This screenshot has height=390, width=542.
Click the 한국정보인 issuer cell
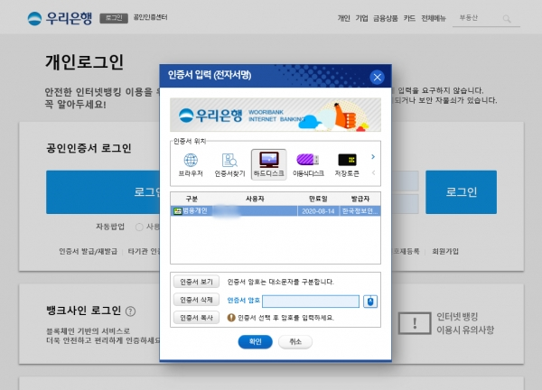(x=360, y=210)
